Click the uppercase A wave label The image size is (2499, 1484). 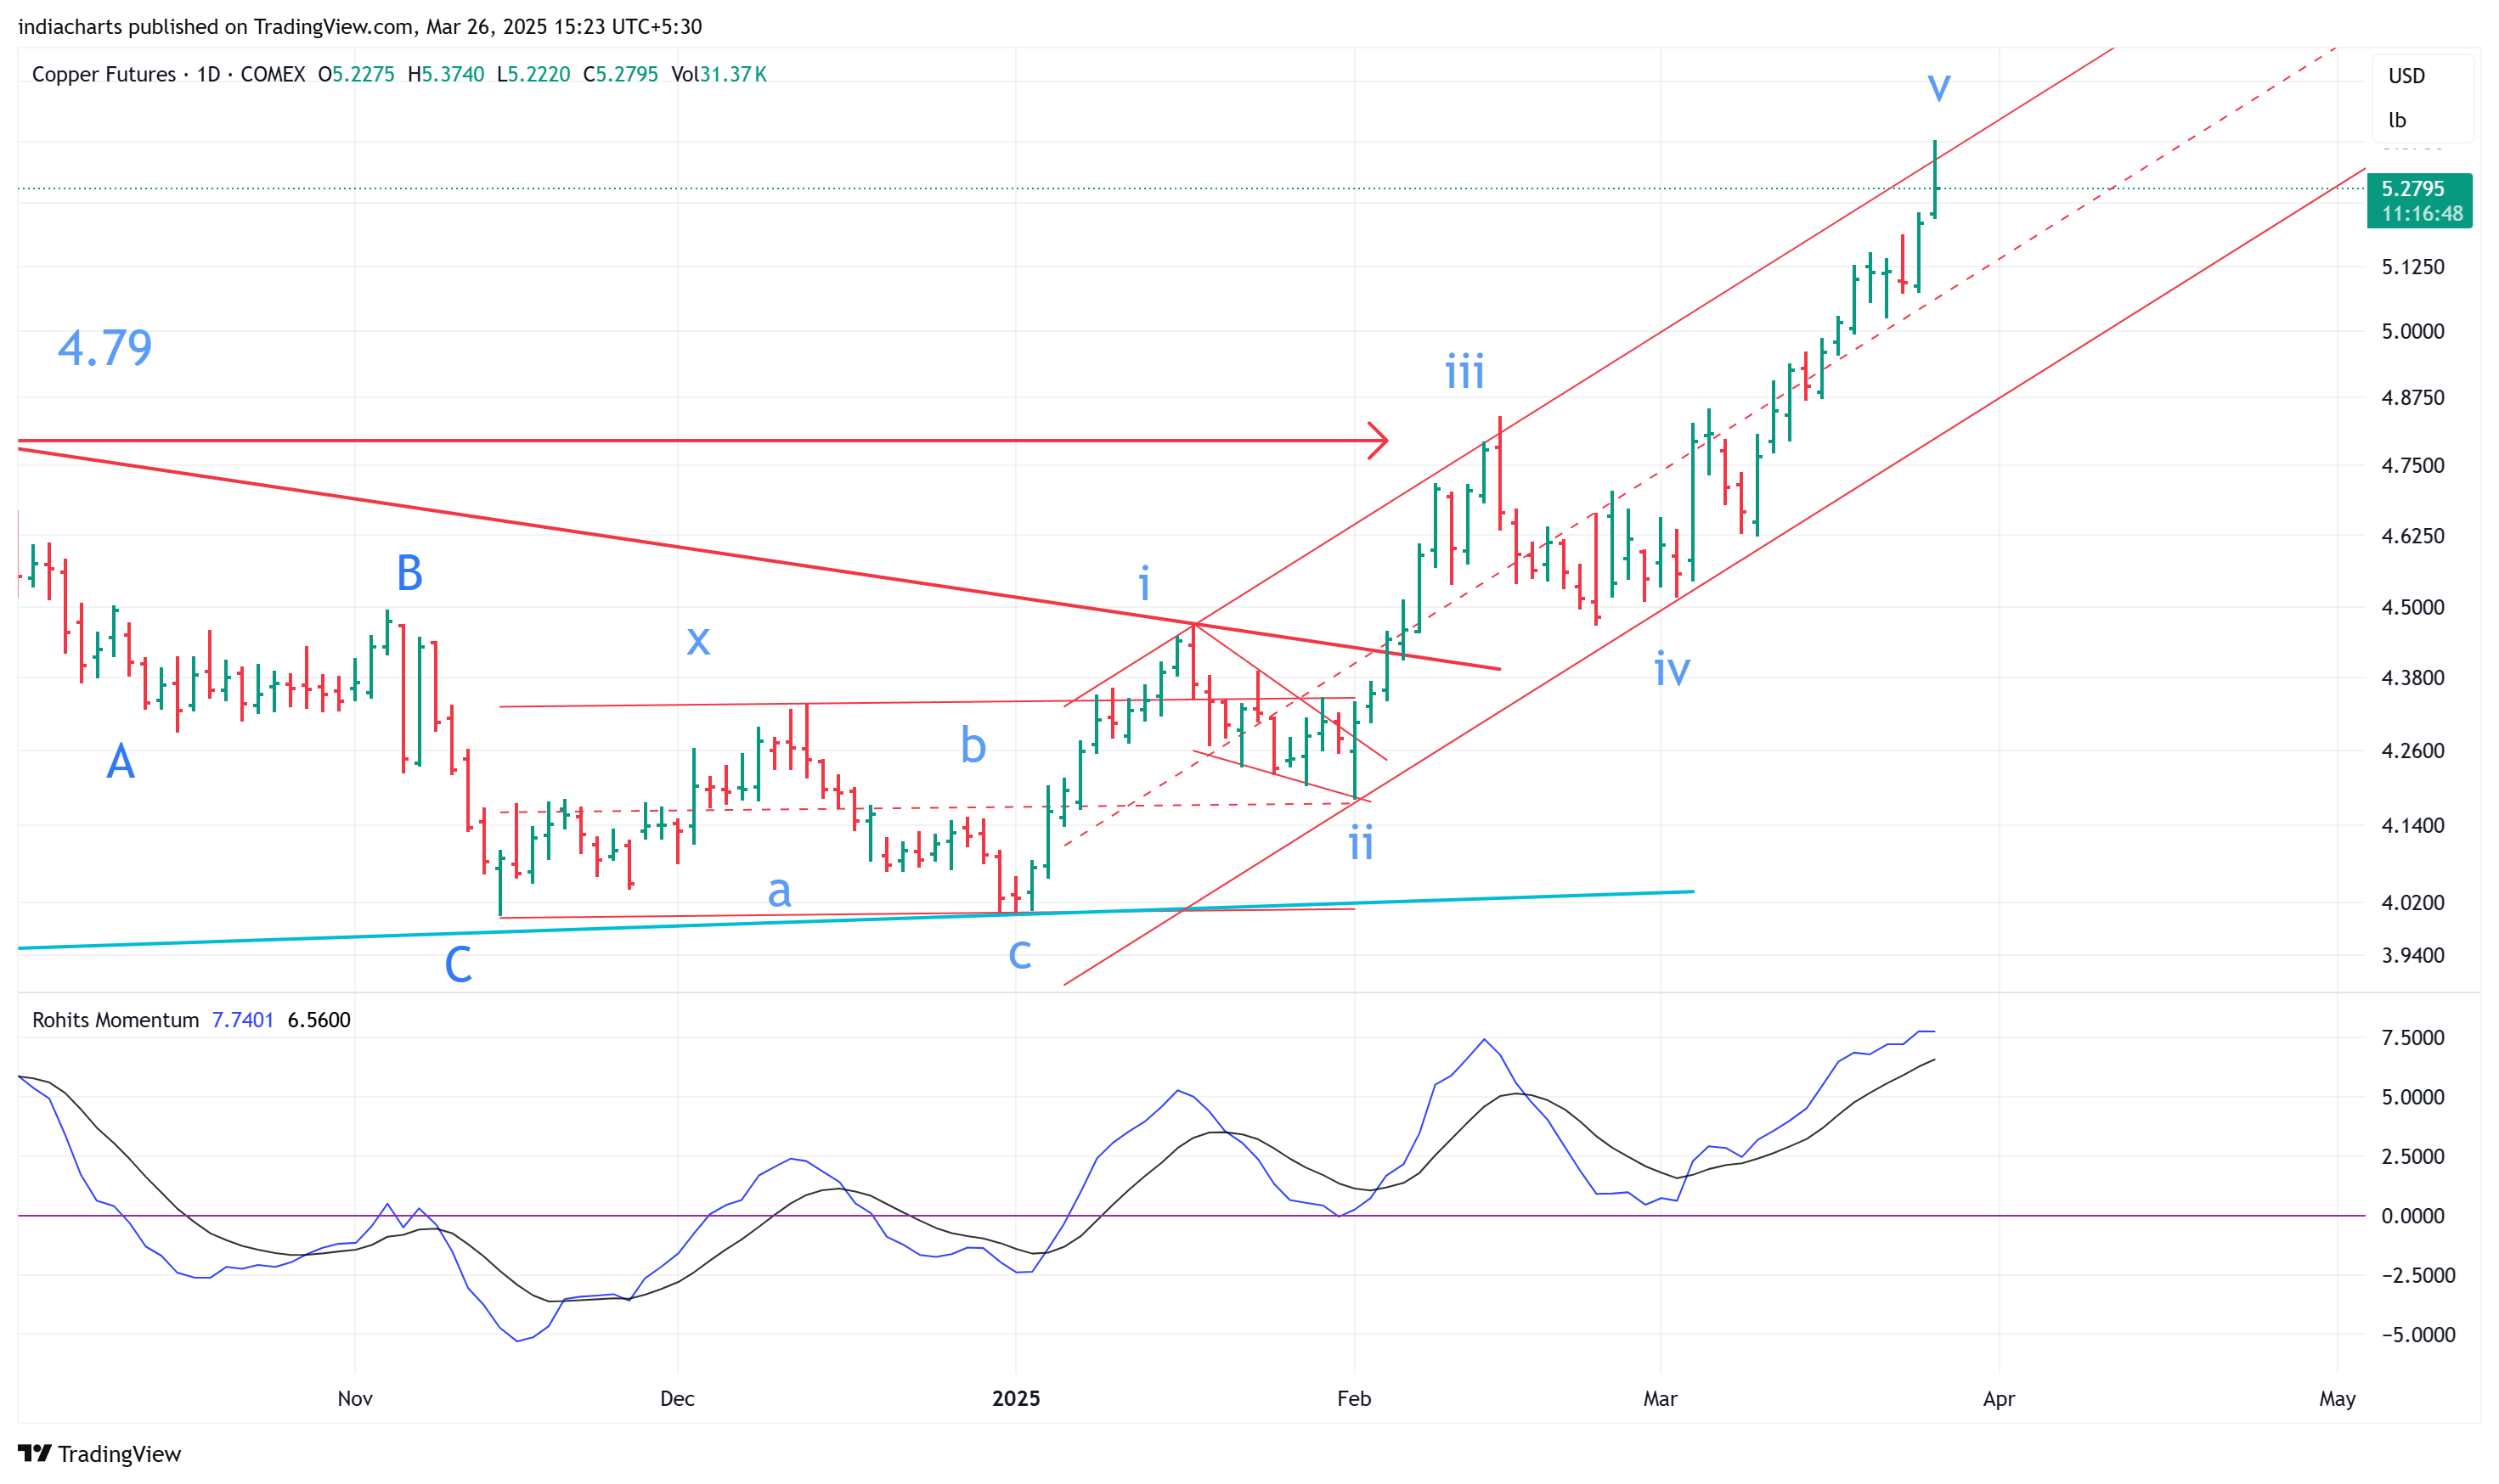120,761
